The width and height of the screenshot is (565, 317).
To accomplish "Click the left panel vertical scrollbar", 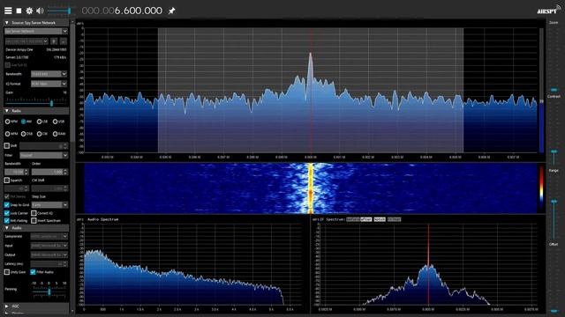I will [72, 83].
